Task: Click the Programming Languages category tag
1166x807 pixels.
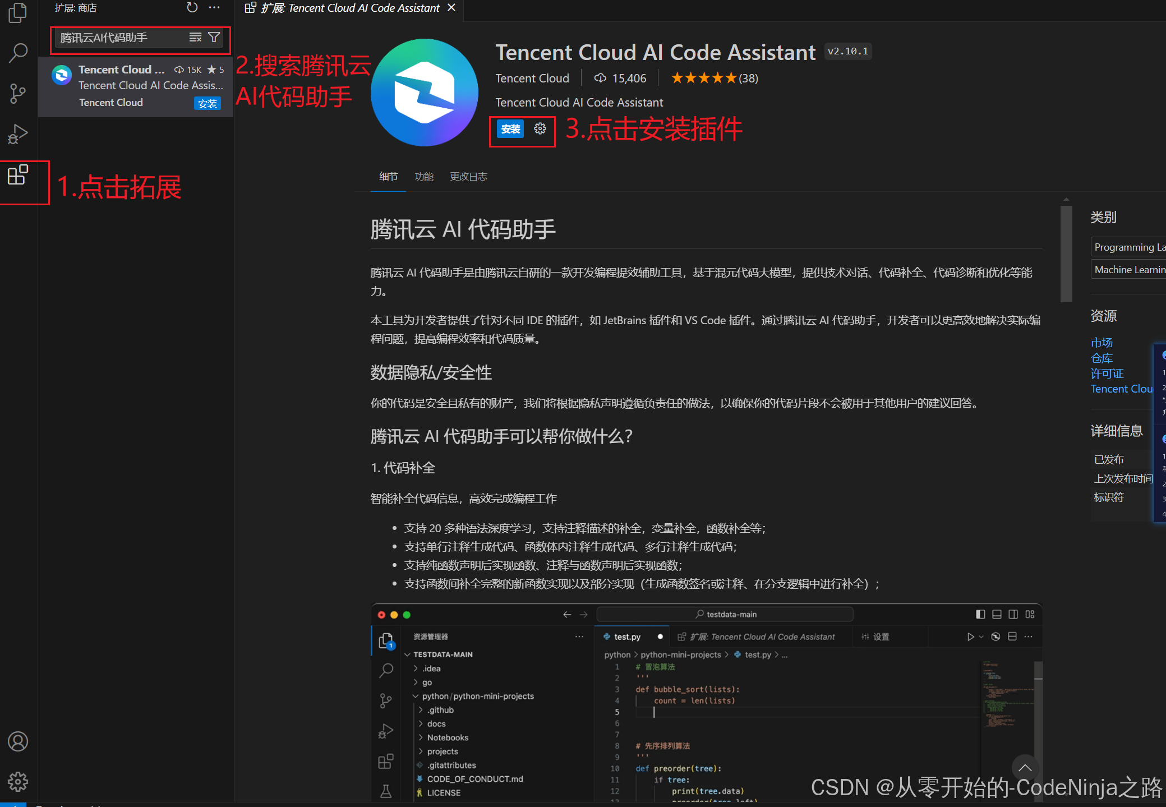Action: pyautogui.click(x=1128, y=247)
